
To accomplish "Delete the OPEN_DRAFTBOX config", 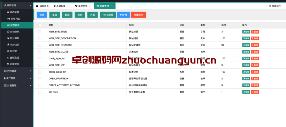I will [x=255, y=79].
